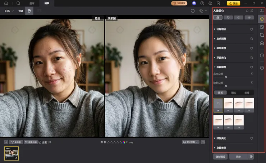This screenshot has height=163, width=266.
Task: Open the search magnifier icon
Action: point(18,3)
